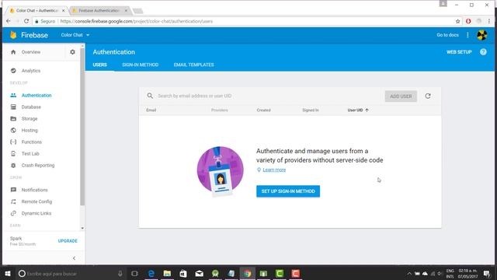Screen dimensions: 497x280
Task: Open Database section
Action: tap(31, 107)
